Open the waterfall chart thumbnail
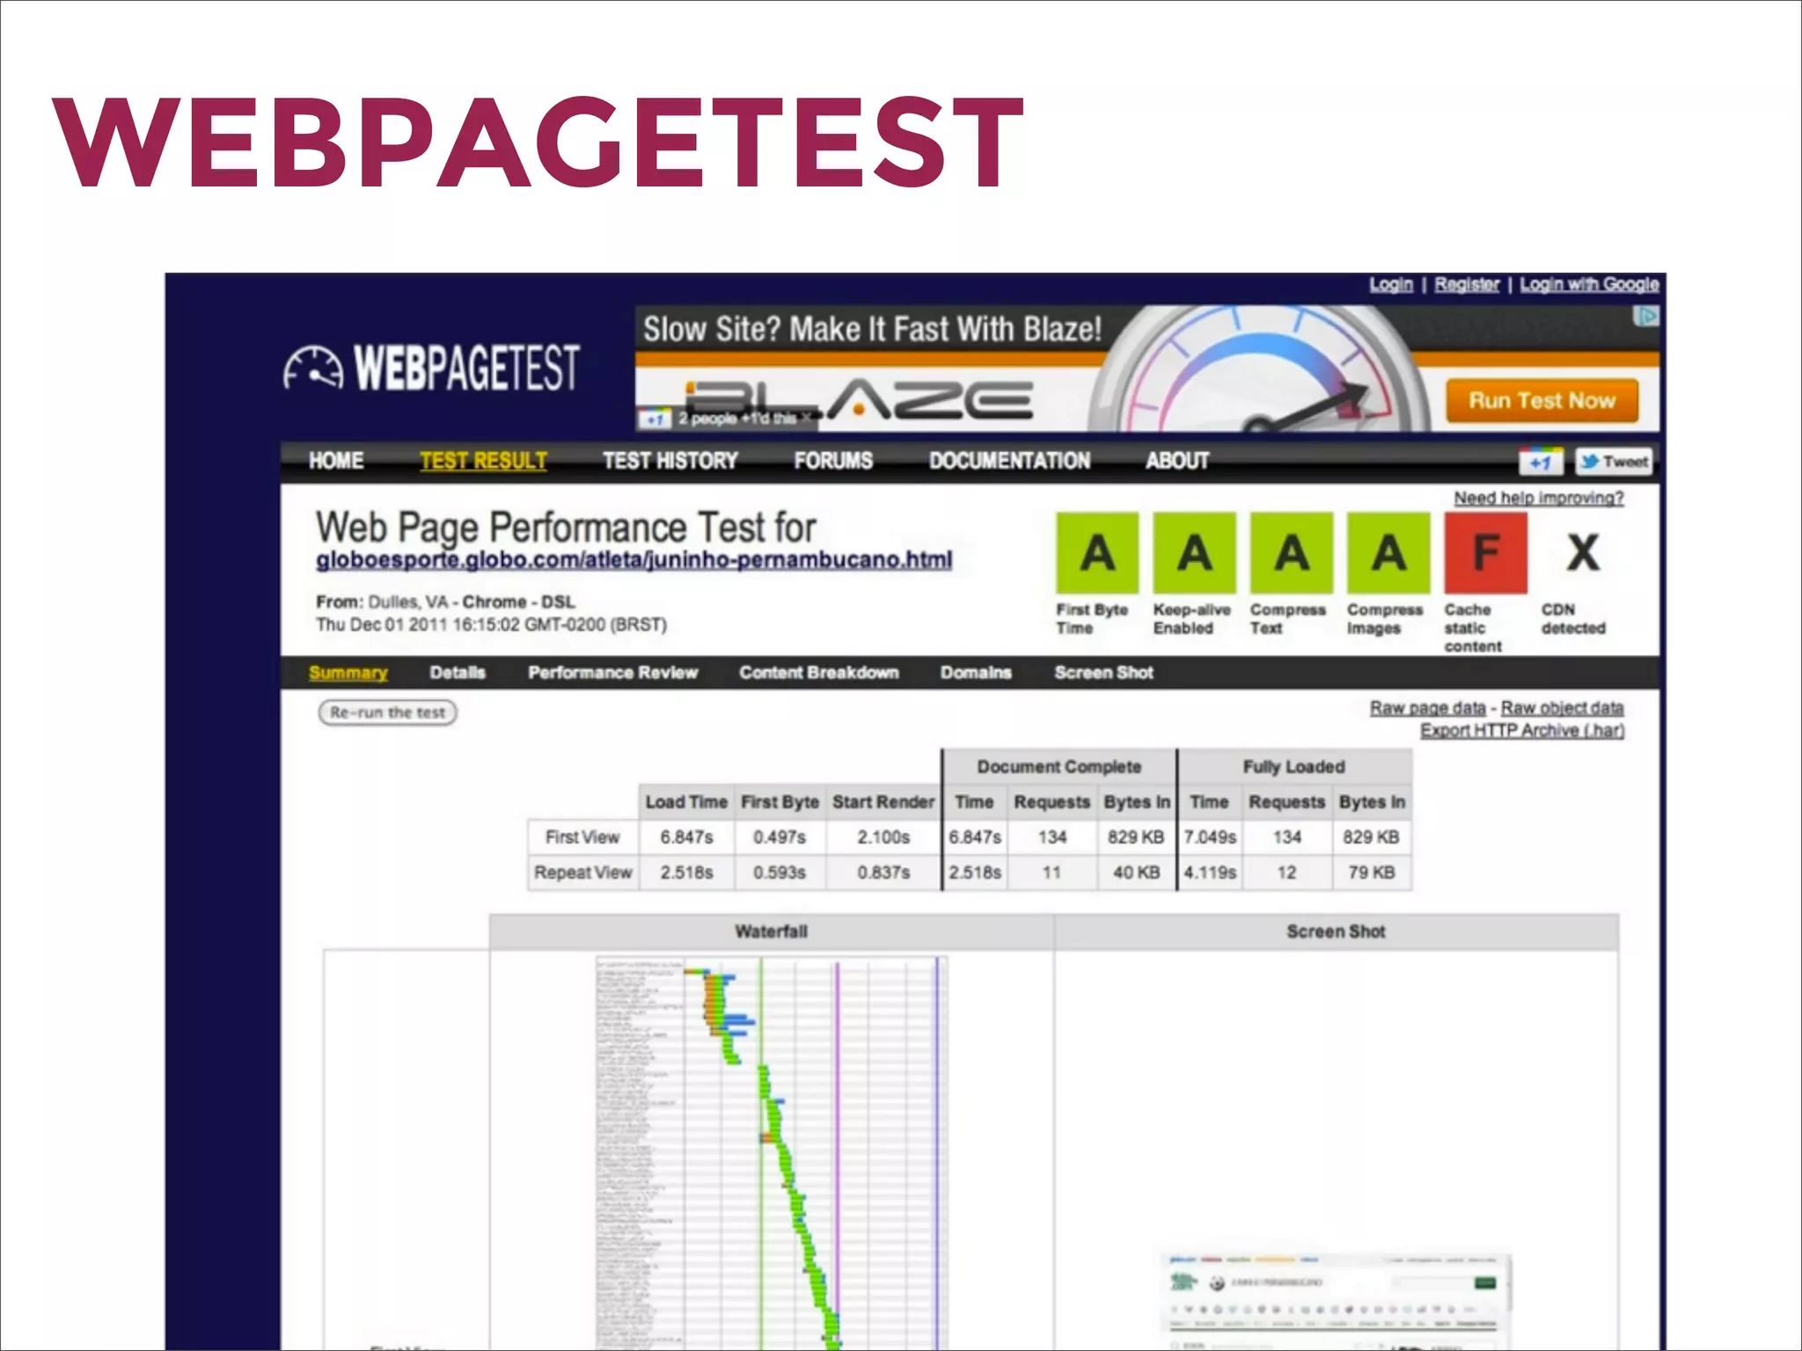 (x=772, y=1152)
